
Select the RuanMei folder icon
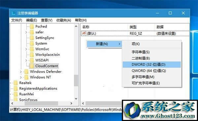16,94
